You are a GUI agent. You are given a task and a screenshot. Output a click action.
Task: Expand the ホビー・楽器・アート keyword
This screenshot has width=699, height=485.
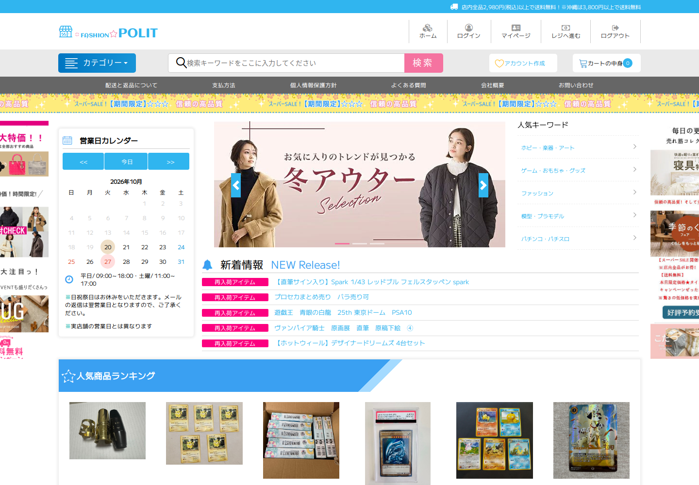coord(578,147)
